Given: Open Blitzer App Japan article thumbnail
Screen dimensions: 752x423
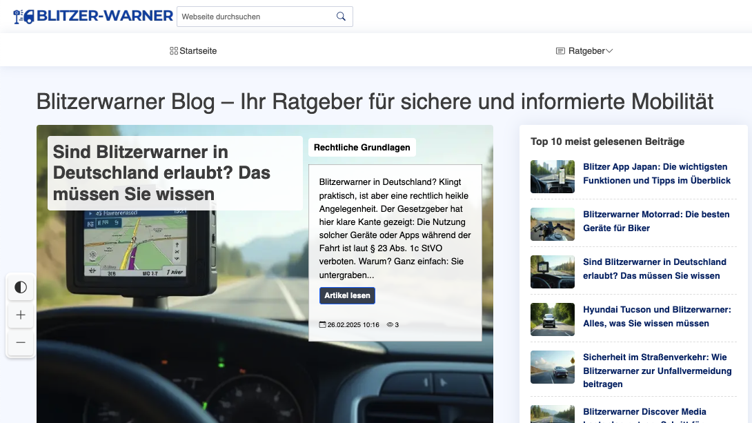Looking at the screenshot, I should click(552, 177).
